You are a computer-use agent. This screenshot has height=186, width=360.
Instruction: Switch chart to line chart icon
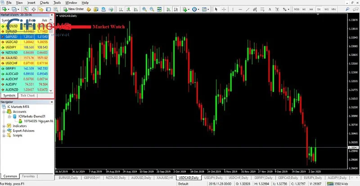[x=136, y=9]
